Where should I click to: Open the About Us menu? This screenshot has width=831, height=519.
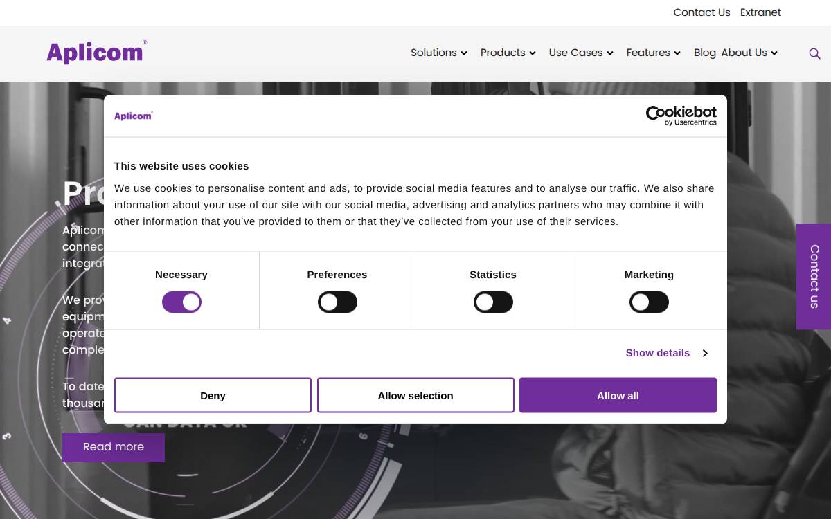744,53
